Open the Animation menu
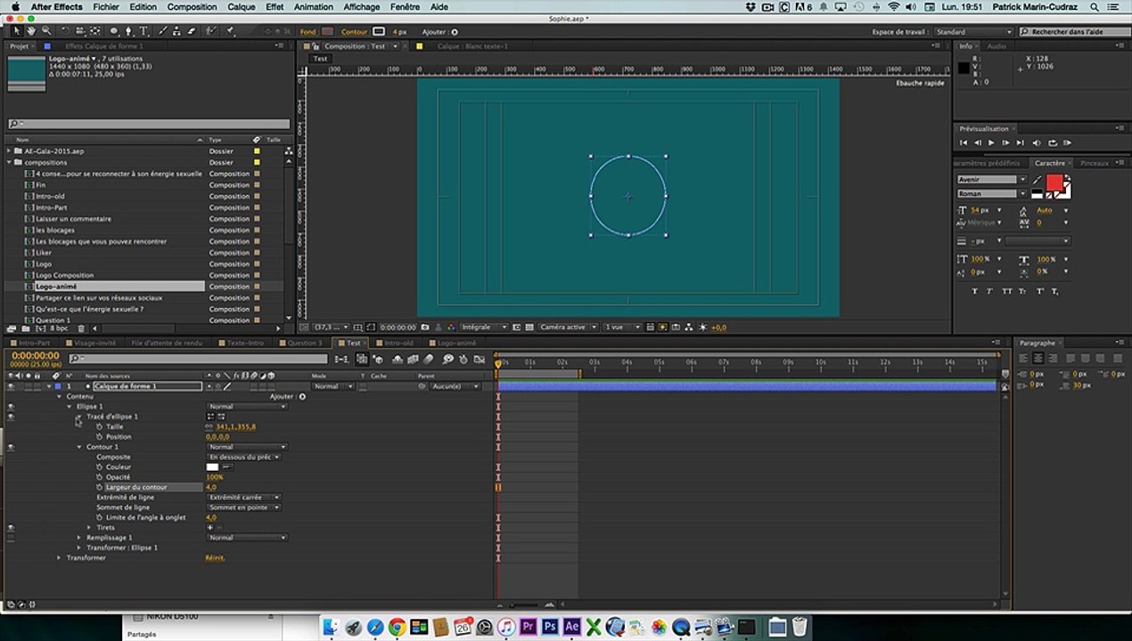Image resolution: width=1132 pixels, height=641 pixels. click(314, 7)
